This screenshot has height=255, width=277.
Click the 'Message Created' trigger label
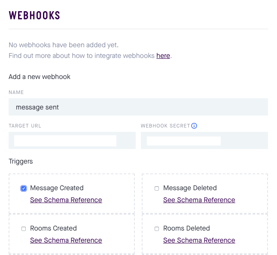coord(57,188)
